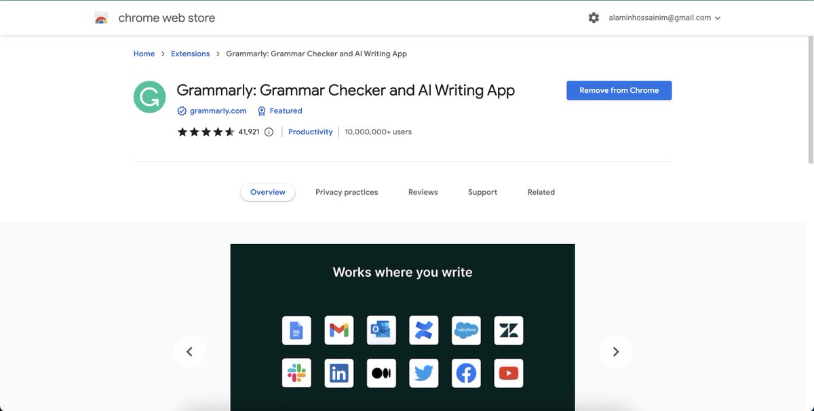Open the Related tab
This screenshot has width=814, height=411.
coord(541,192)
